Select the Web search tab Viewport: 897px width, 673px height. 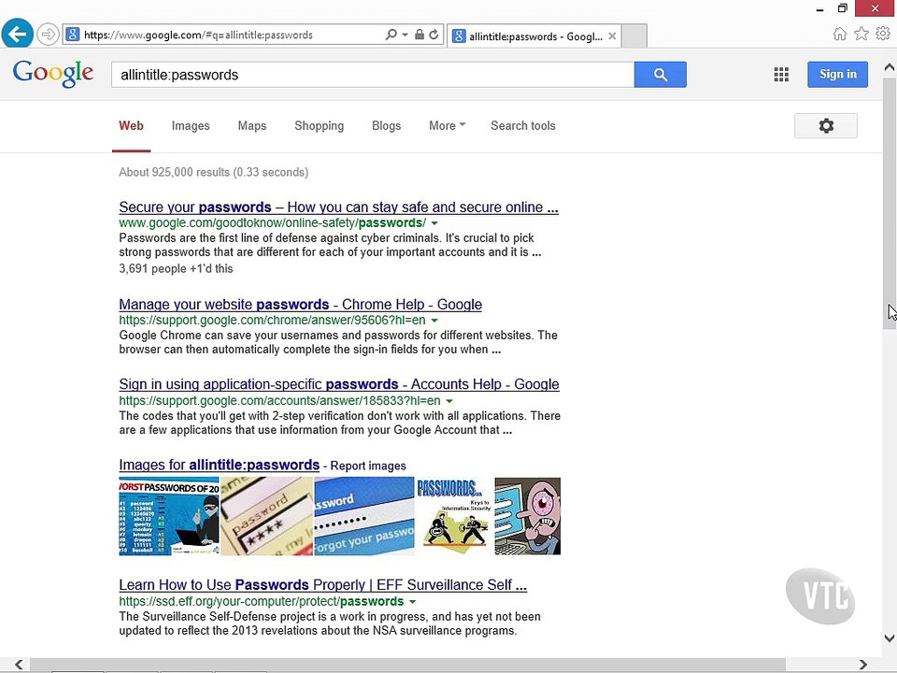click(x=131, y=126)
